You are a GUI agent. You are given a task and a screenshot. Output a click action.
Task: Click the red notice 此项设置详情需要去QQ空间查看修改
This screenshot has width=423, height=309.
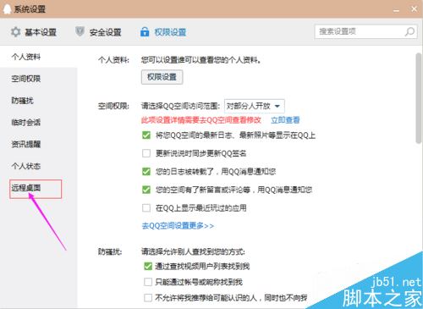tap(201, 120)
